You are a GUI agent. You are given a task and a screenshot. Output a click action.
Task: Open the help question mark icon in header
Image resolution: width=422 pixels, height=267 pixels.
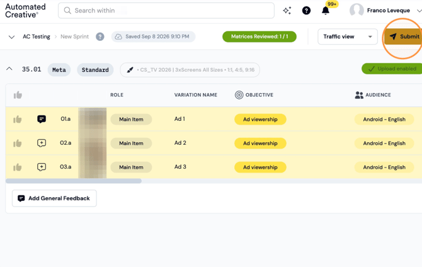tap(306, 11)
